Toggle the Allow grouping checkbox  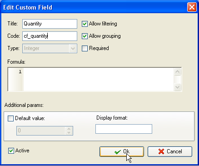(85, 36)
